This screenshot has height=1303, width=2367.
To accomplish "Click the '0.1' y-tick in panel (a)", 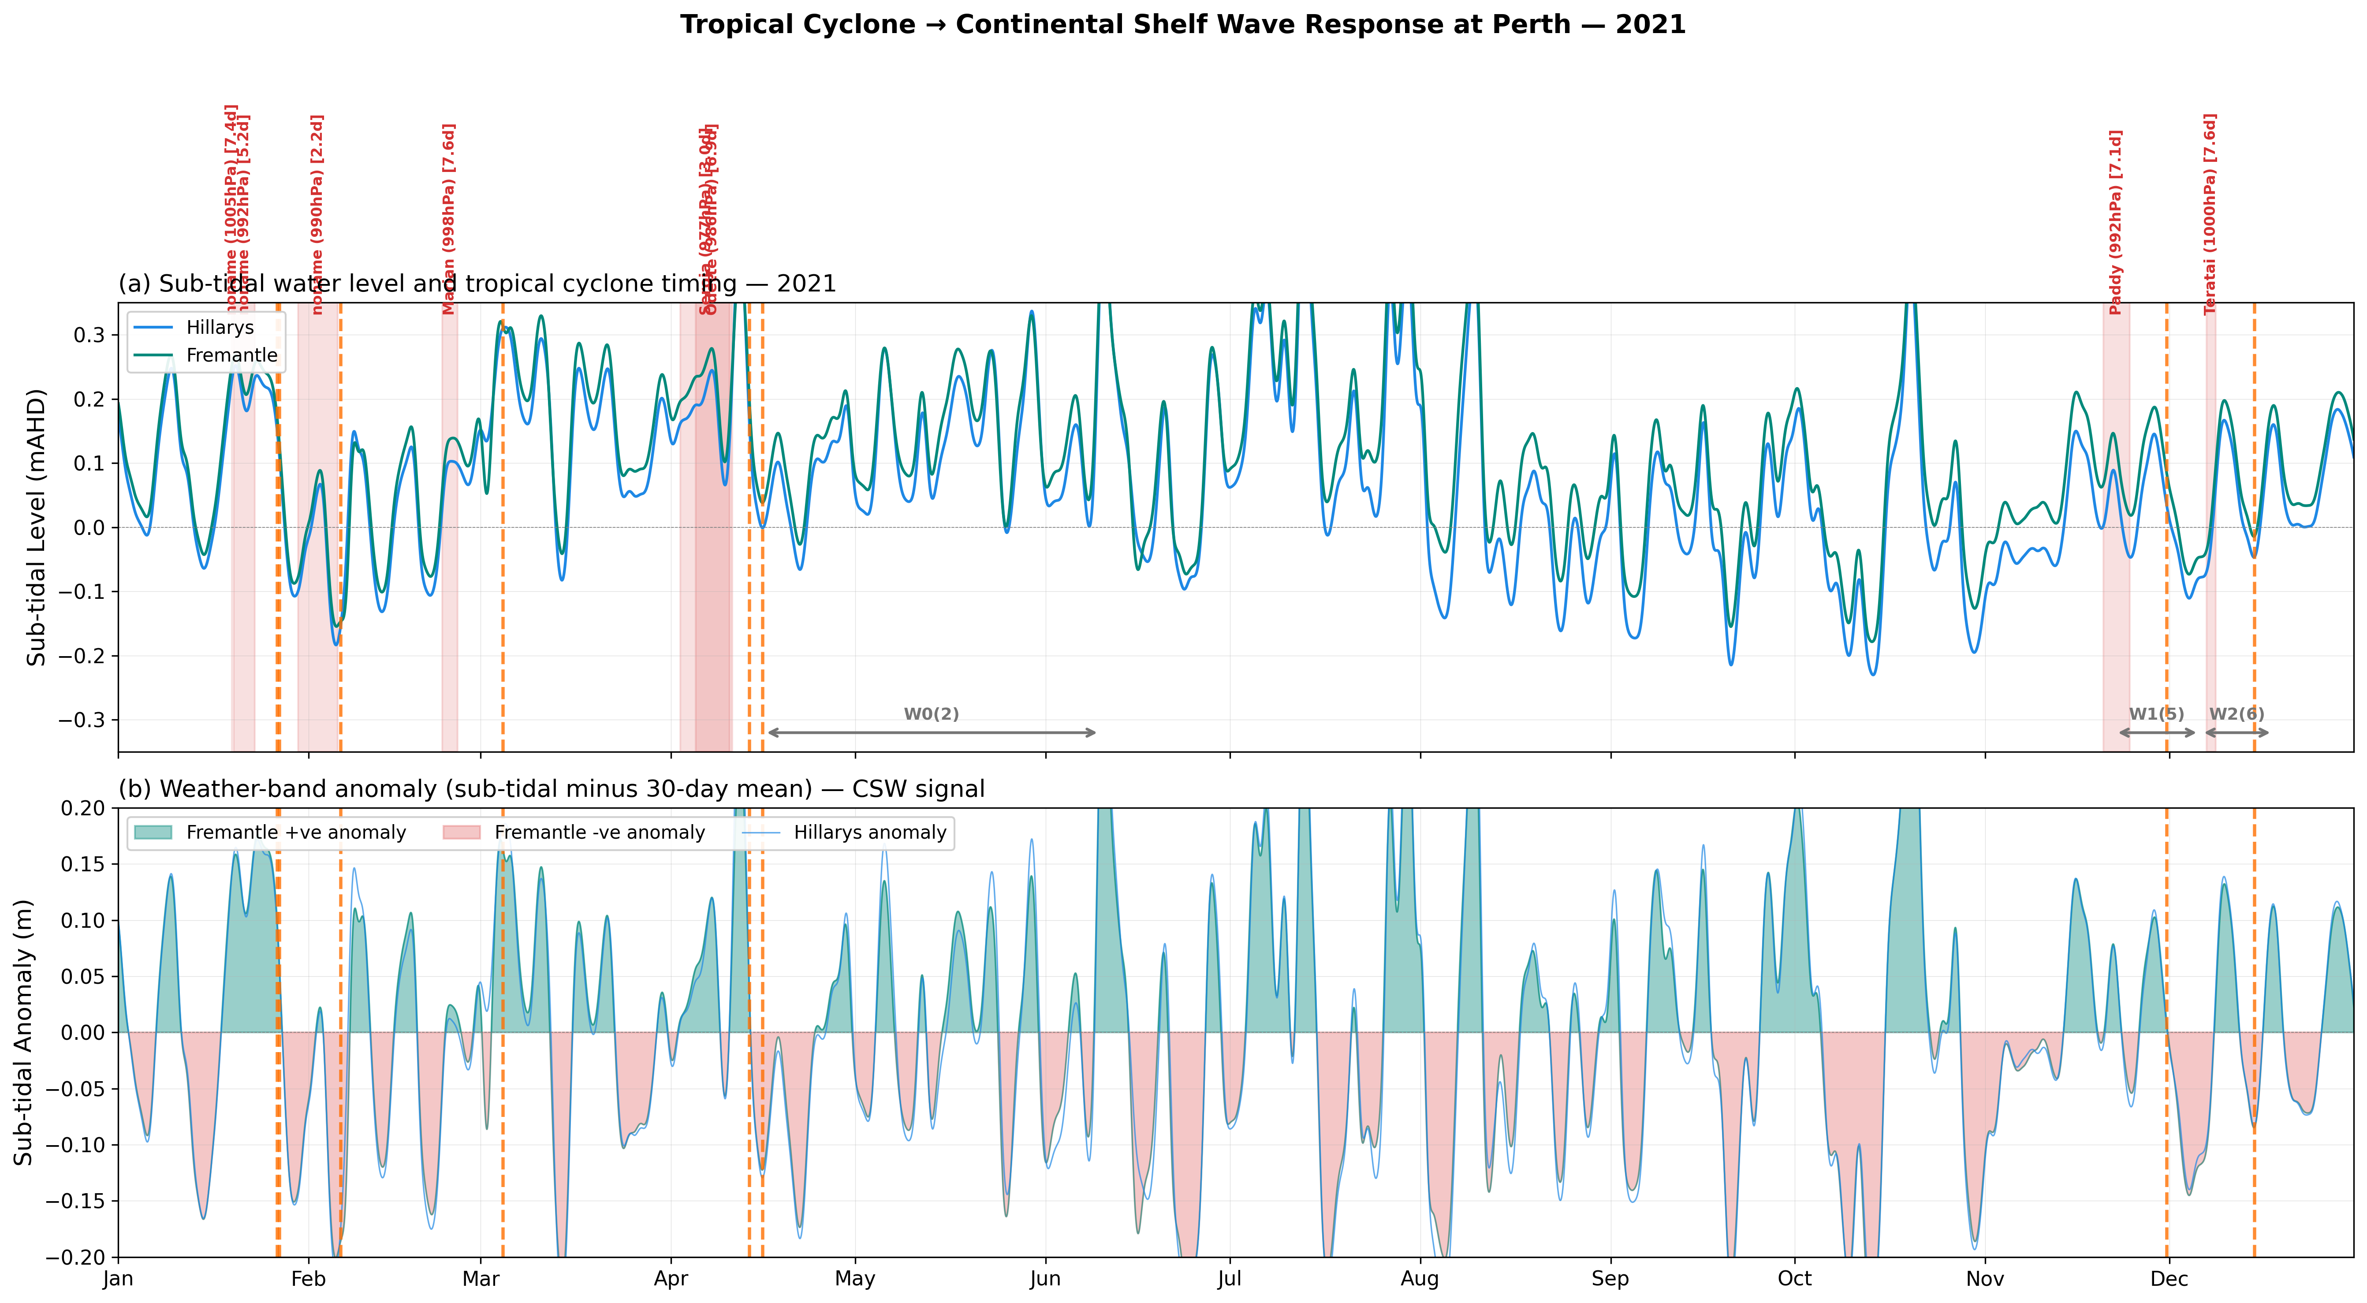I will (x=89, y=463).
